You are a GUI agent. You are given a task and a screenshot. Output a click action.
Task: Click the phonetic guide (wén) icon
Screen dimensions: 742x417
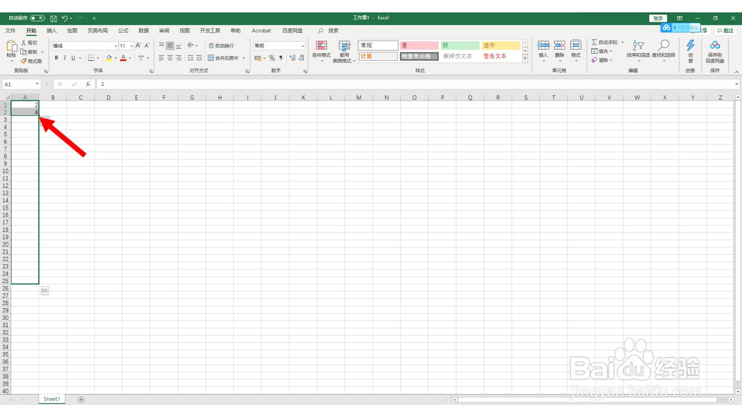coord(141,58)
